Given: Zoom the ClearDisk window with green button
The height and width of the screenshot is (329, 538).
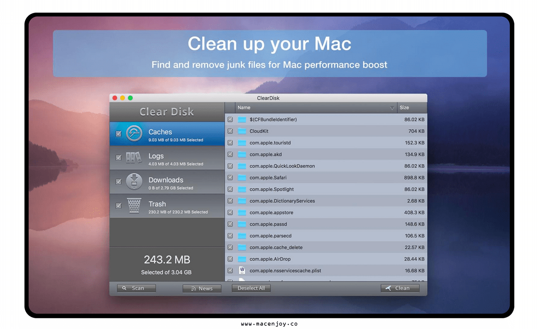Looking at the screenshot, I should coord(130,98).
